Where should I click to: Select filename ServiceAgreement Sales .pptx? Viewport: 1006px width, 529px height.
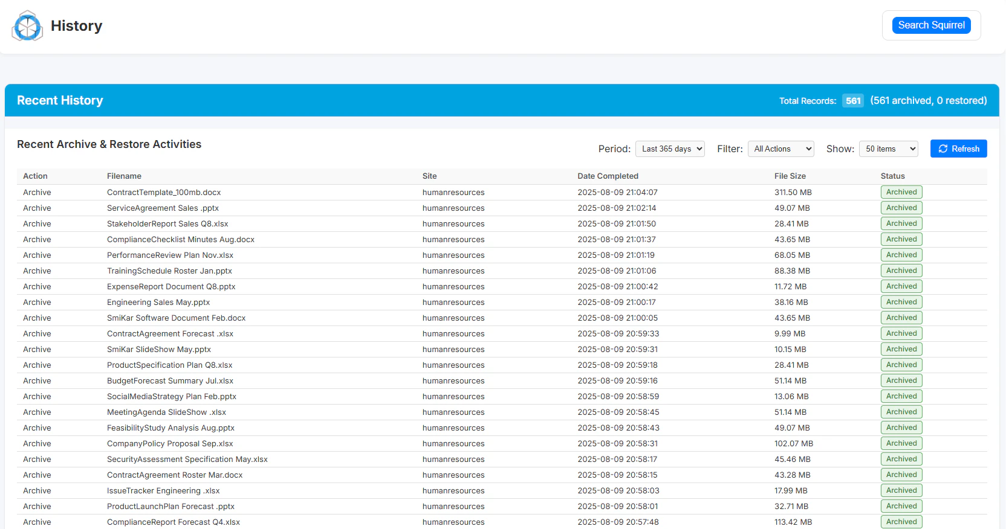(163, 208)
